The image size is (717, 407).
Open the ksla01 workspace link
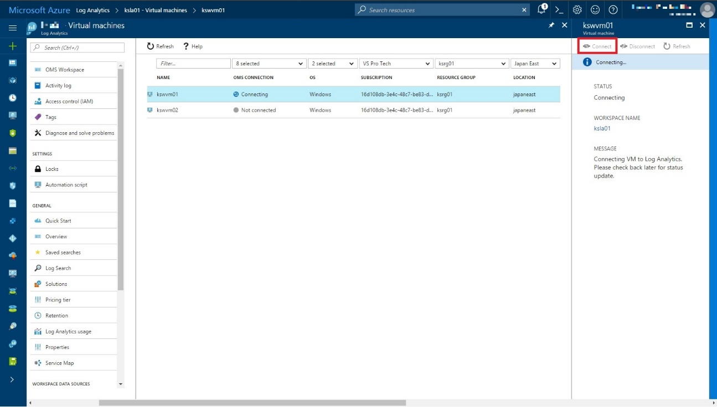click(602, 128)
